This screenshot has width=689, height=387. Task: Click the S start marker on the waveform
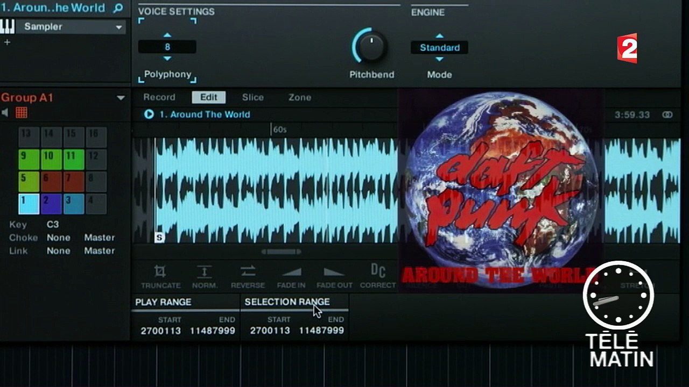coord(159,237)
